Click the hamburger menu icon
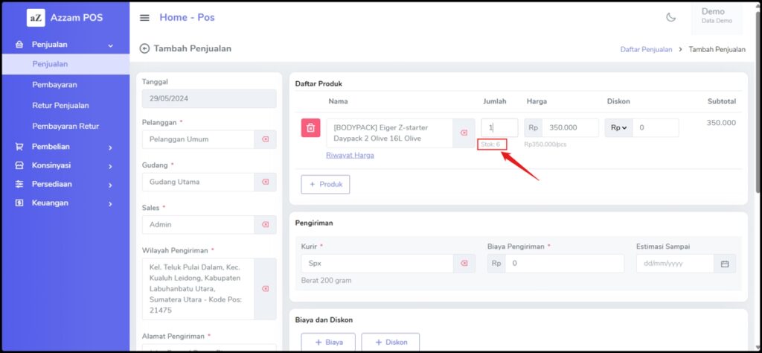Viewport: 762px width, 353px height. coord(144,18)
